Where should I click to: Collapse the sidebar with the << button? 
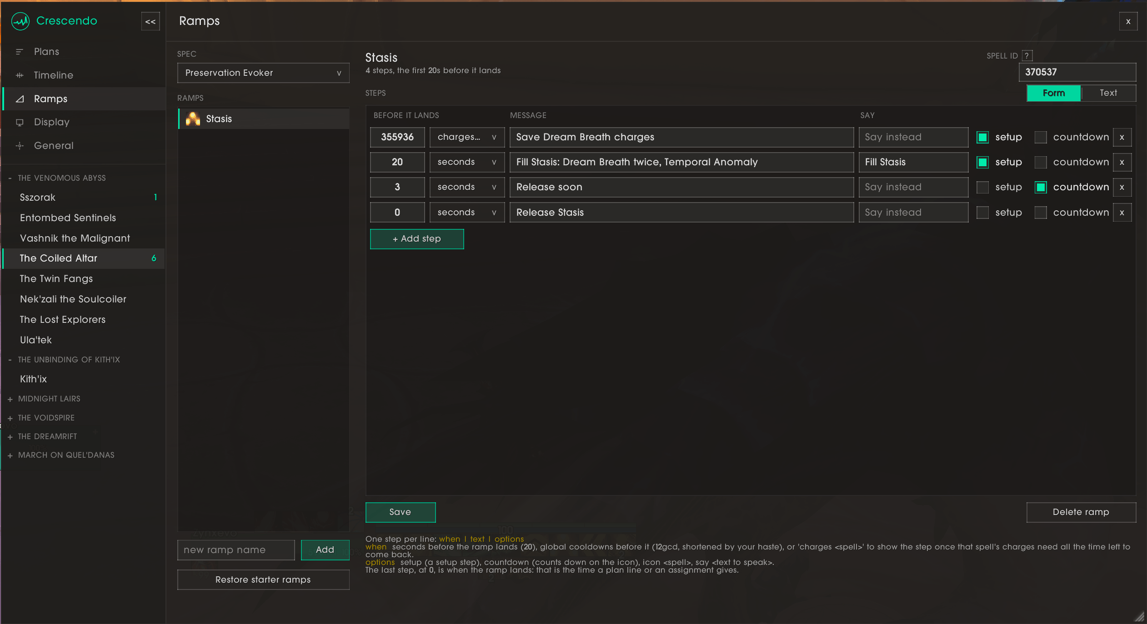coord(150,21)
